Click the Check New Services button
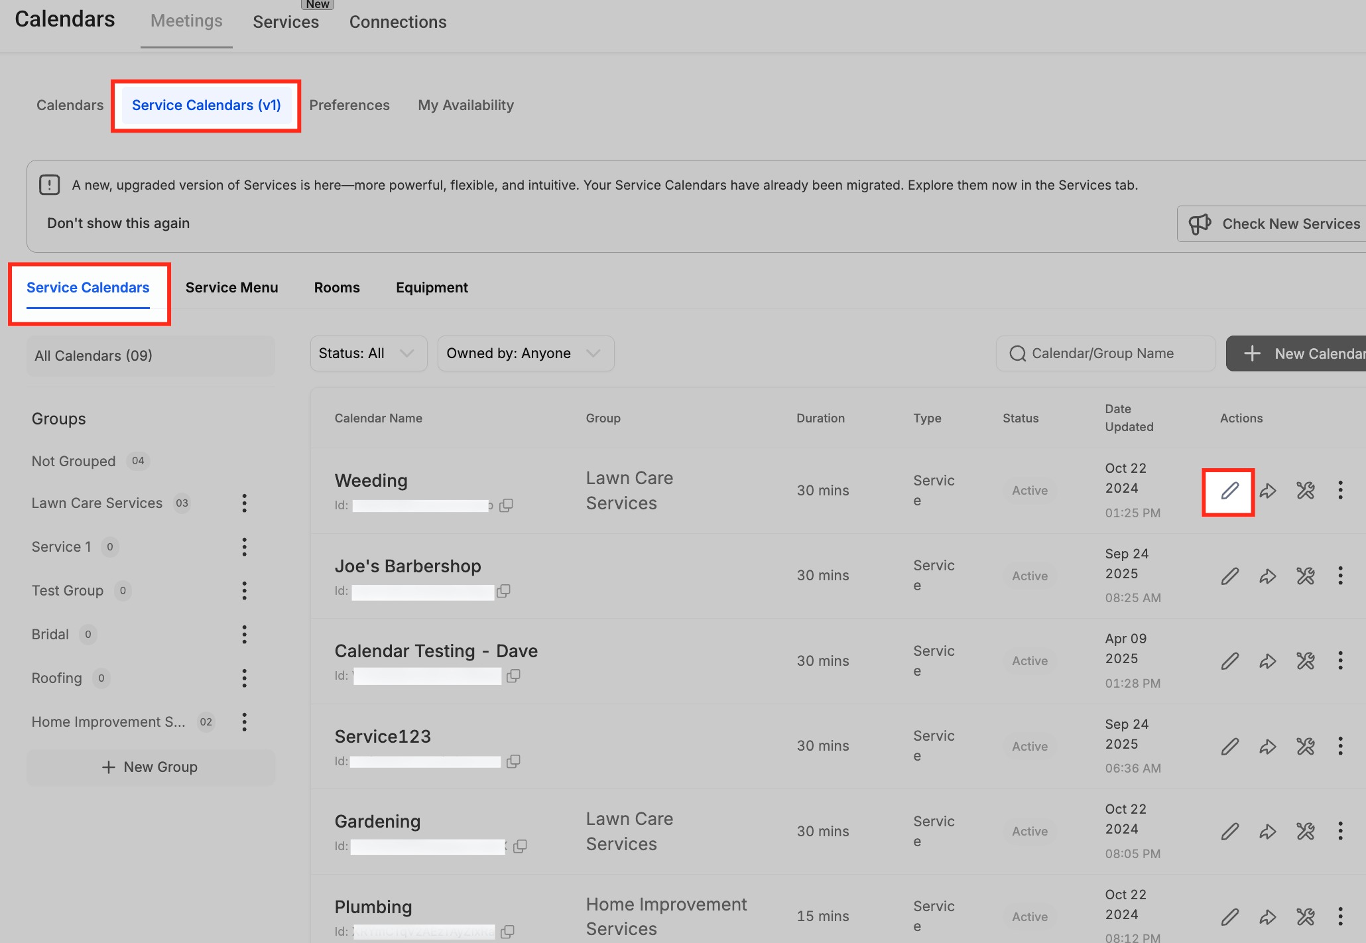 1273,224
